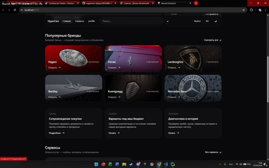Open the Pagani brand card
The height and width of the screenshot is (168, 269).
(74, 58)
